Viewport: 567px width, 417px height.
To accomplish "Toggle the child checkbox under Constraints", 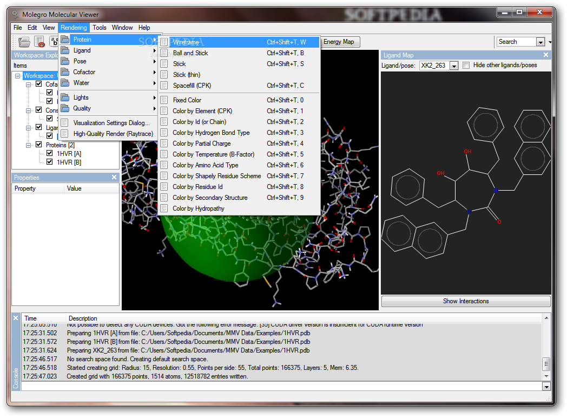I will (x=50, y=119).
